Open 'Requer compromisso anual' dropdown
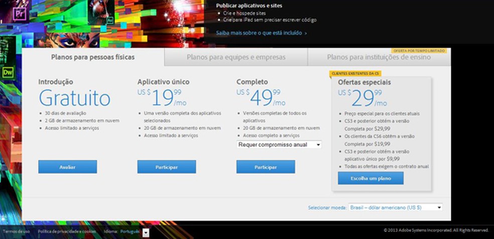This screenshot has width=494, height=239. pyautogui.click(x=279, y=145)
